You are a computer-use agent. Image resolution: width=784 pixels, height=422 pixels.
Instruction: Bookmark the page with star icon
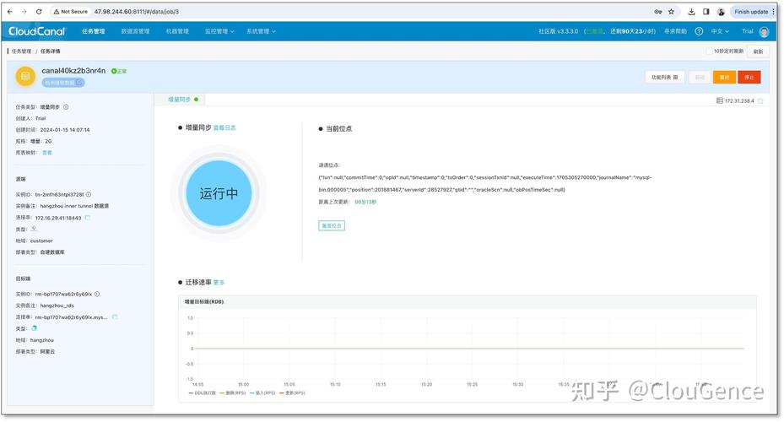(671, 12)
